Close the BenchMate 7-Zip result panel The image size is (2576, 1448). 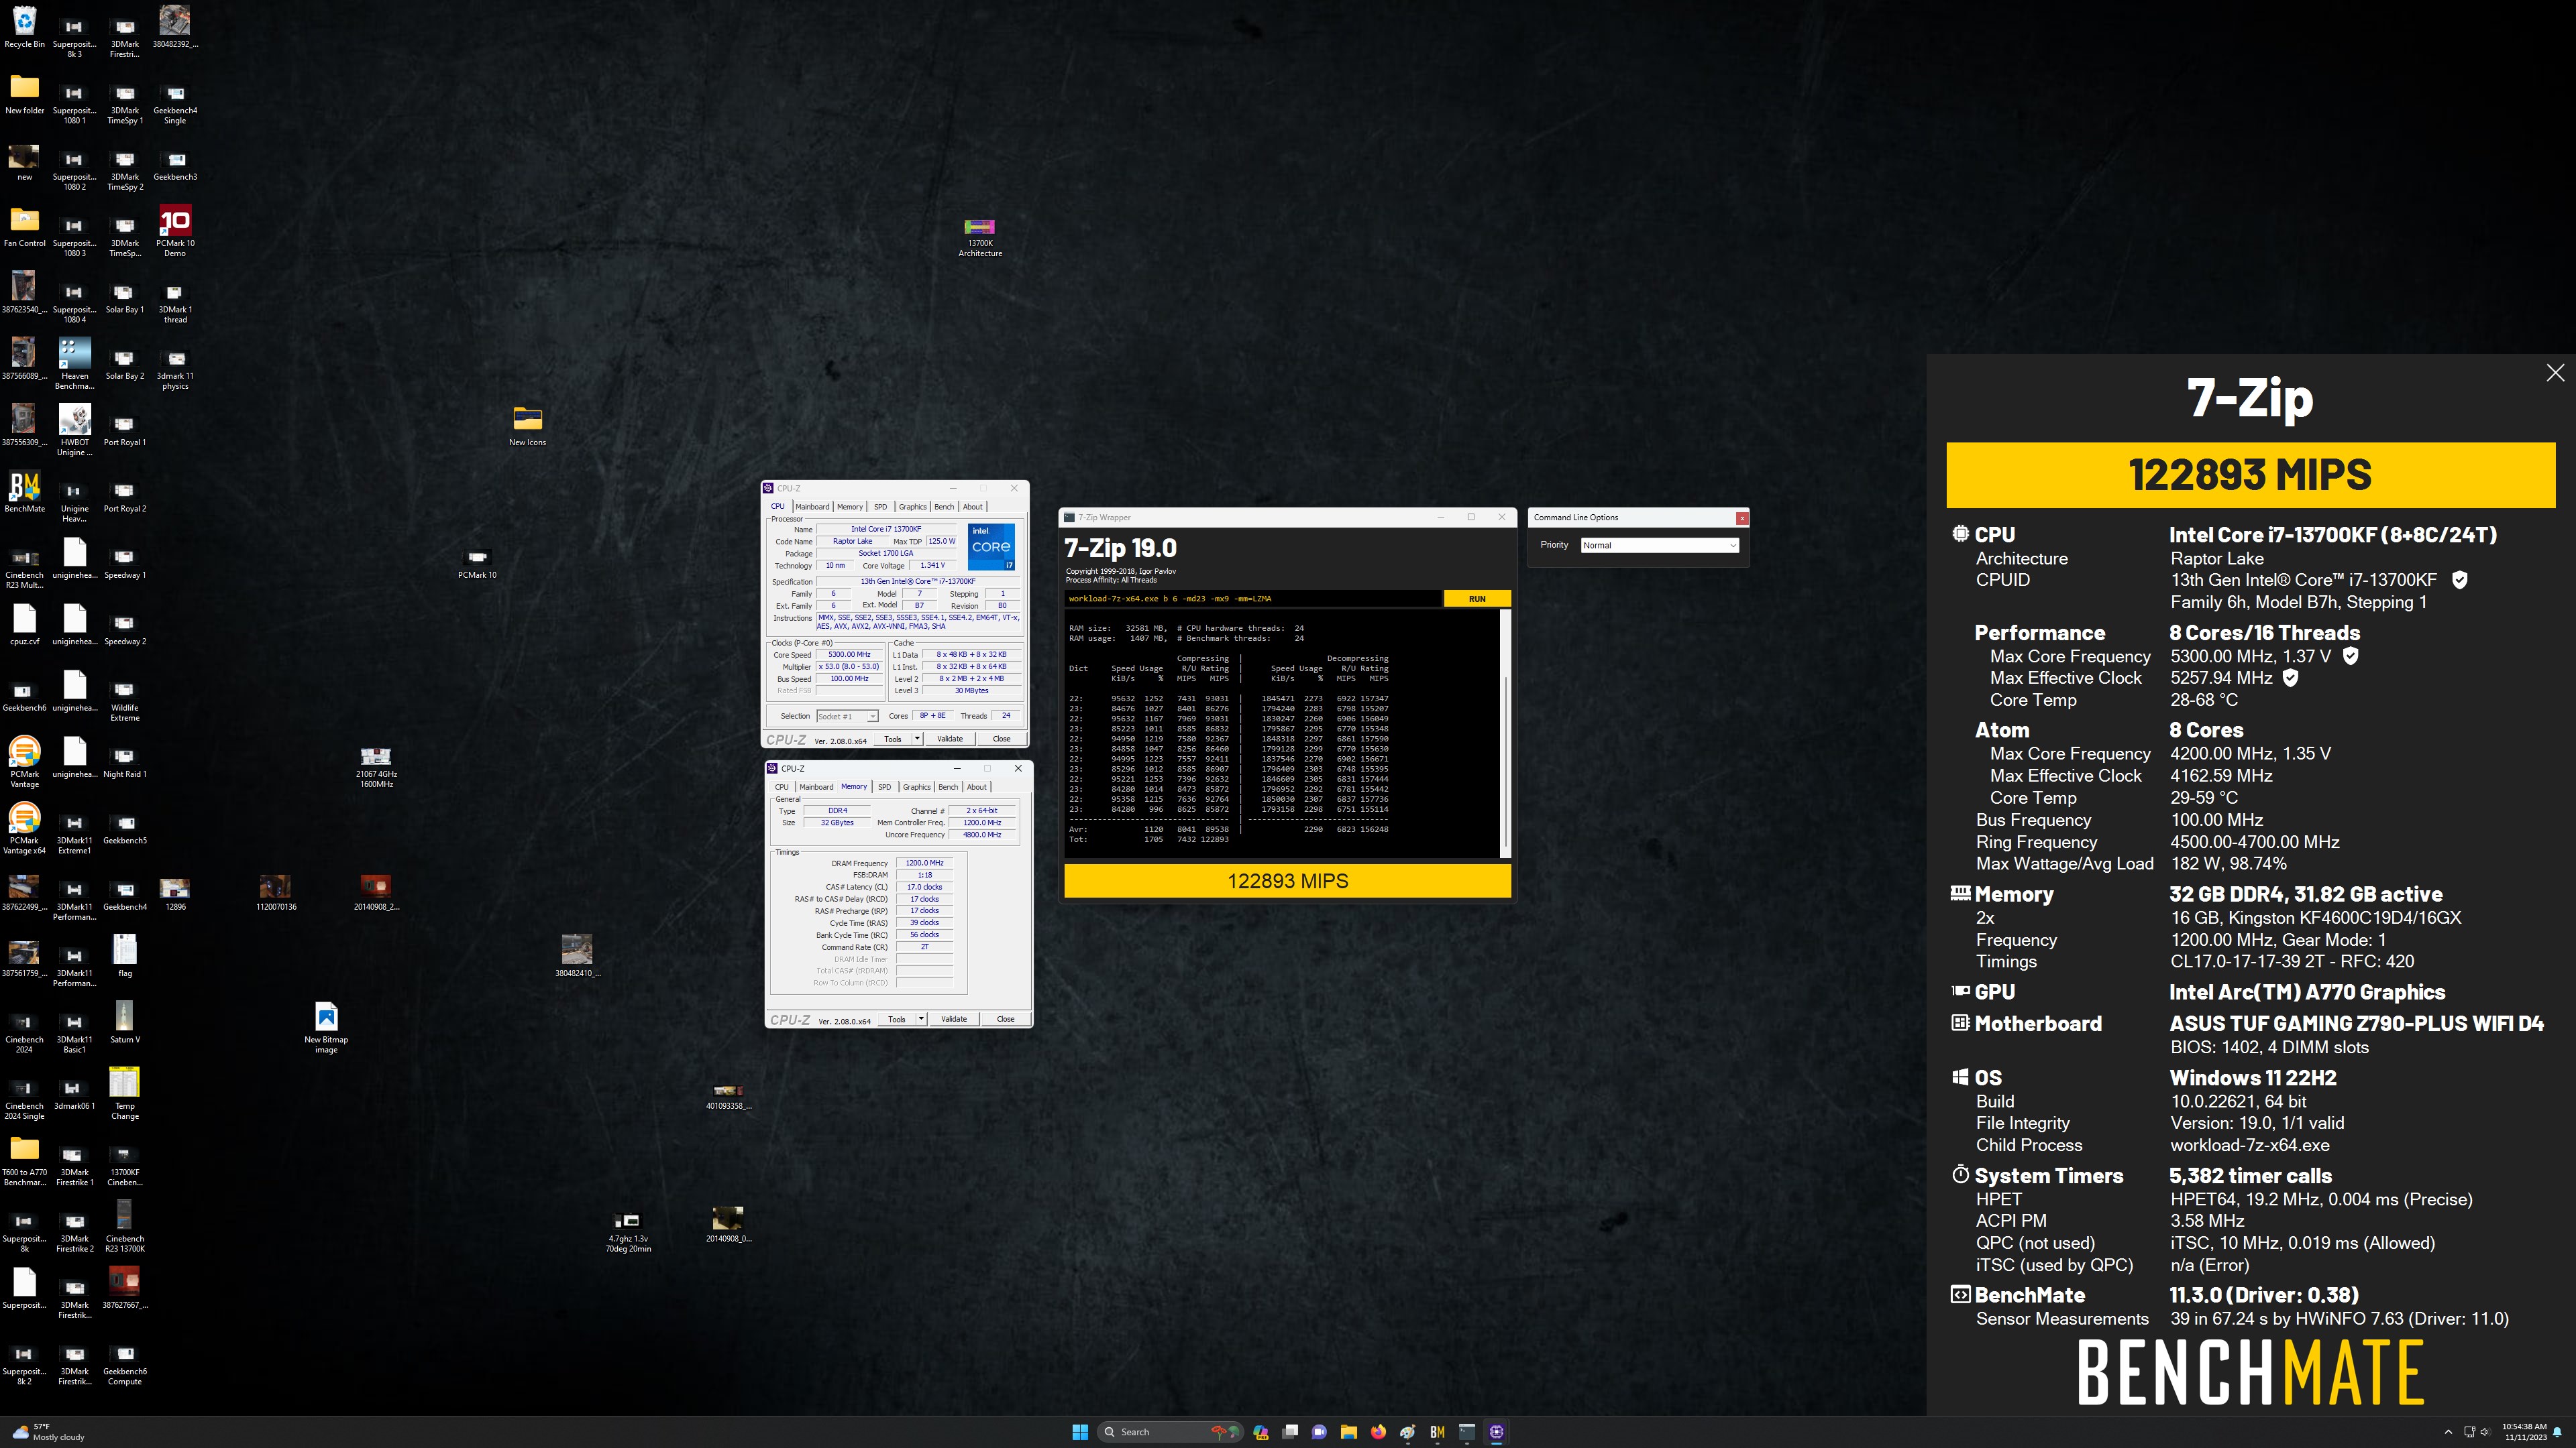point(2555,373)
